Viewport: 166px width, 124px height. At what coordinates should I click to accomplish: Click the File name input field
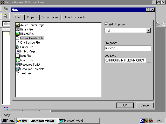[x=128, y=48]
